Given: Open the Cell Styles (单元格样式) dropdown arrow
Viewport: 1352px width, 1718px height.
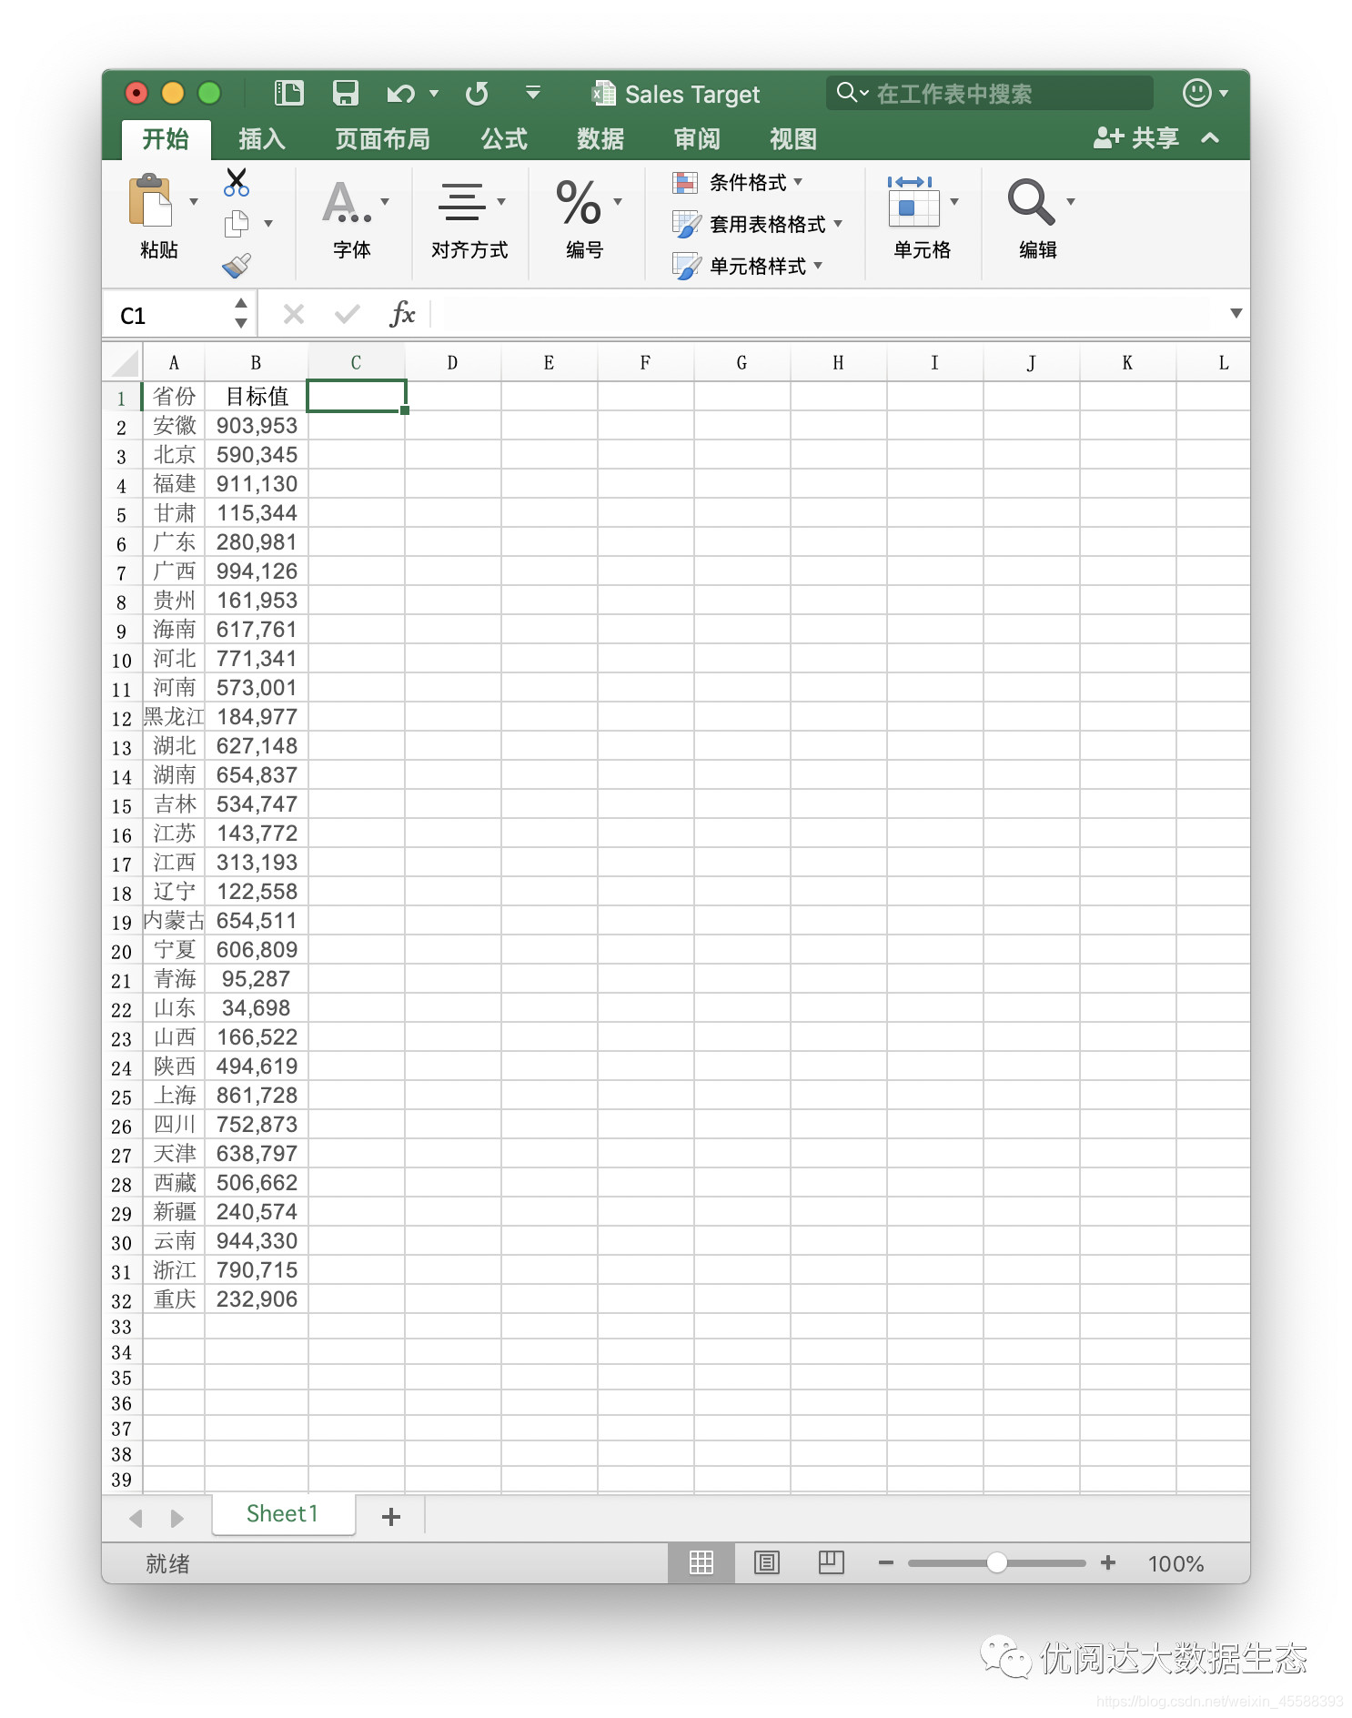Looking at the screenshot, I should [x=818, y=265].
